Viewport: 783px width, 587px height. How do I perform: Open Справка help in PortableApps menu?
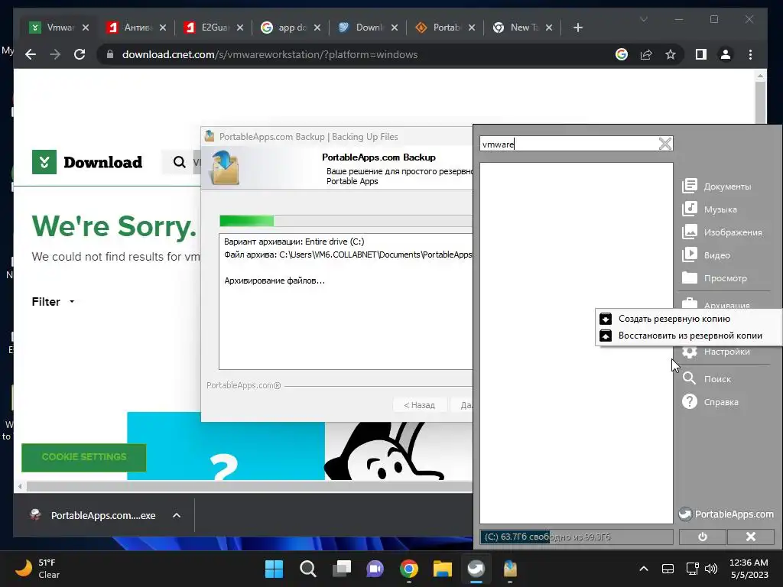[710, 402]
